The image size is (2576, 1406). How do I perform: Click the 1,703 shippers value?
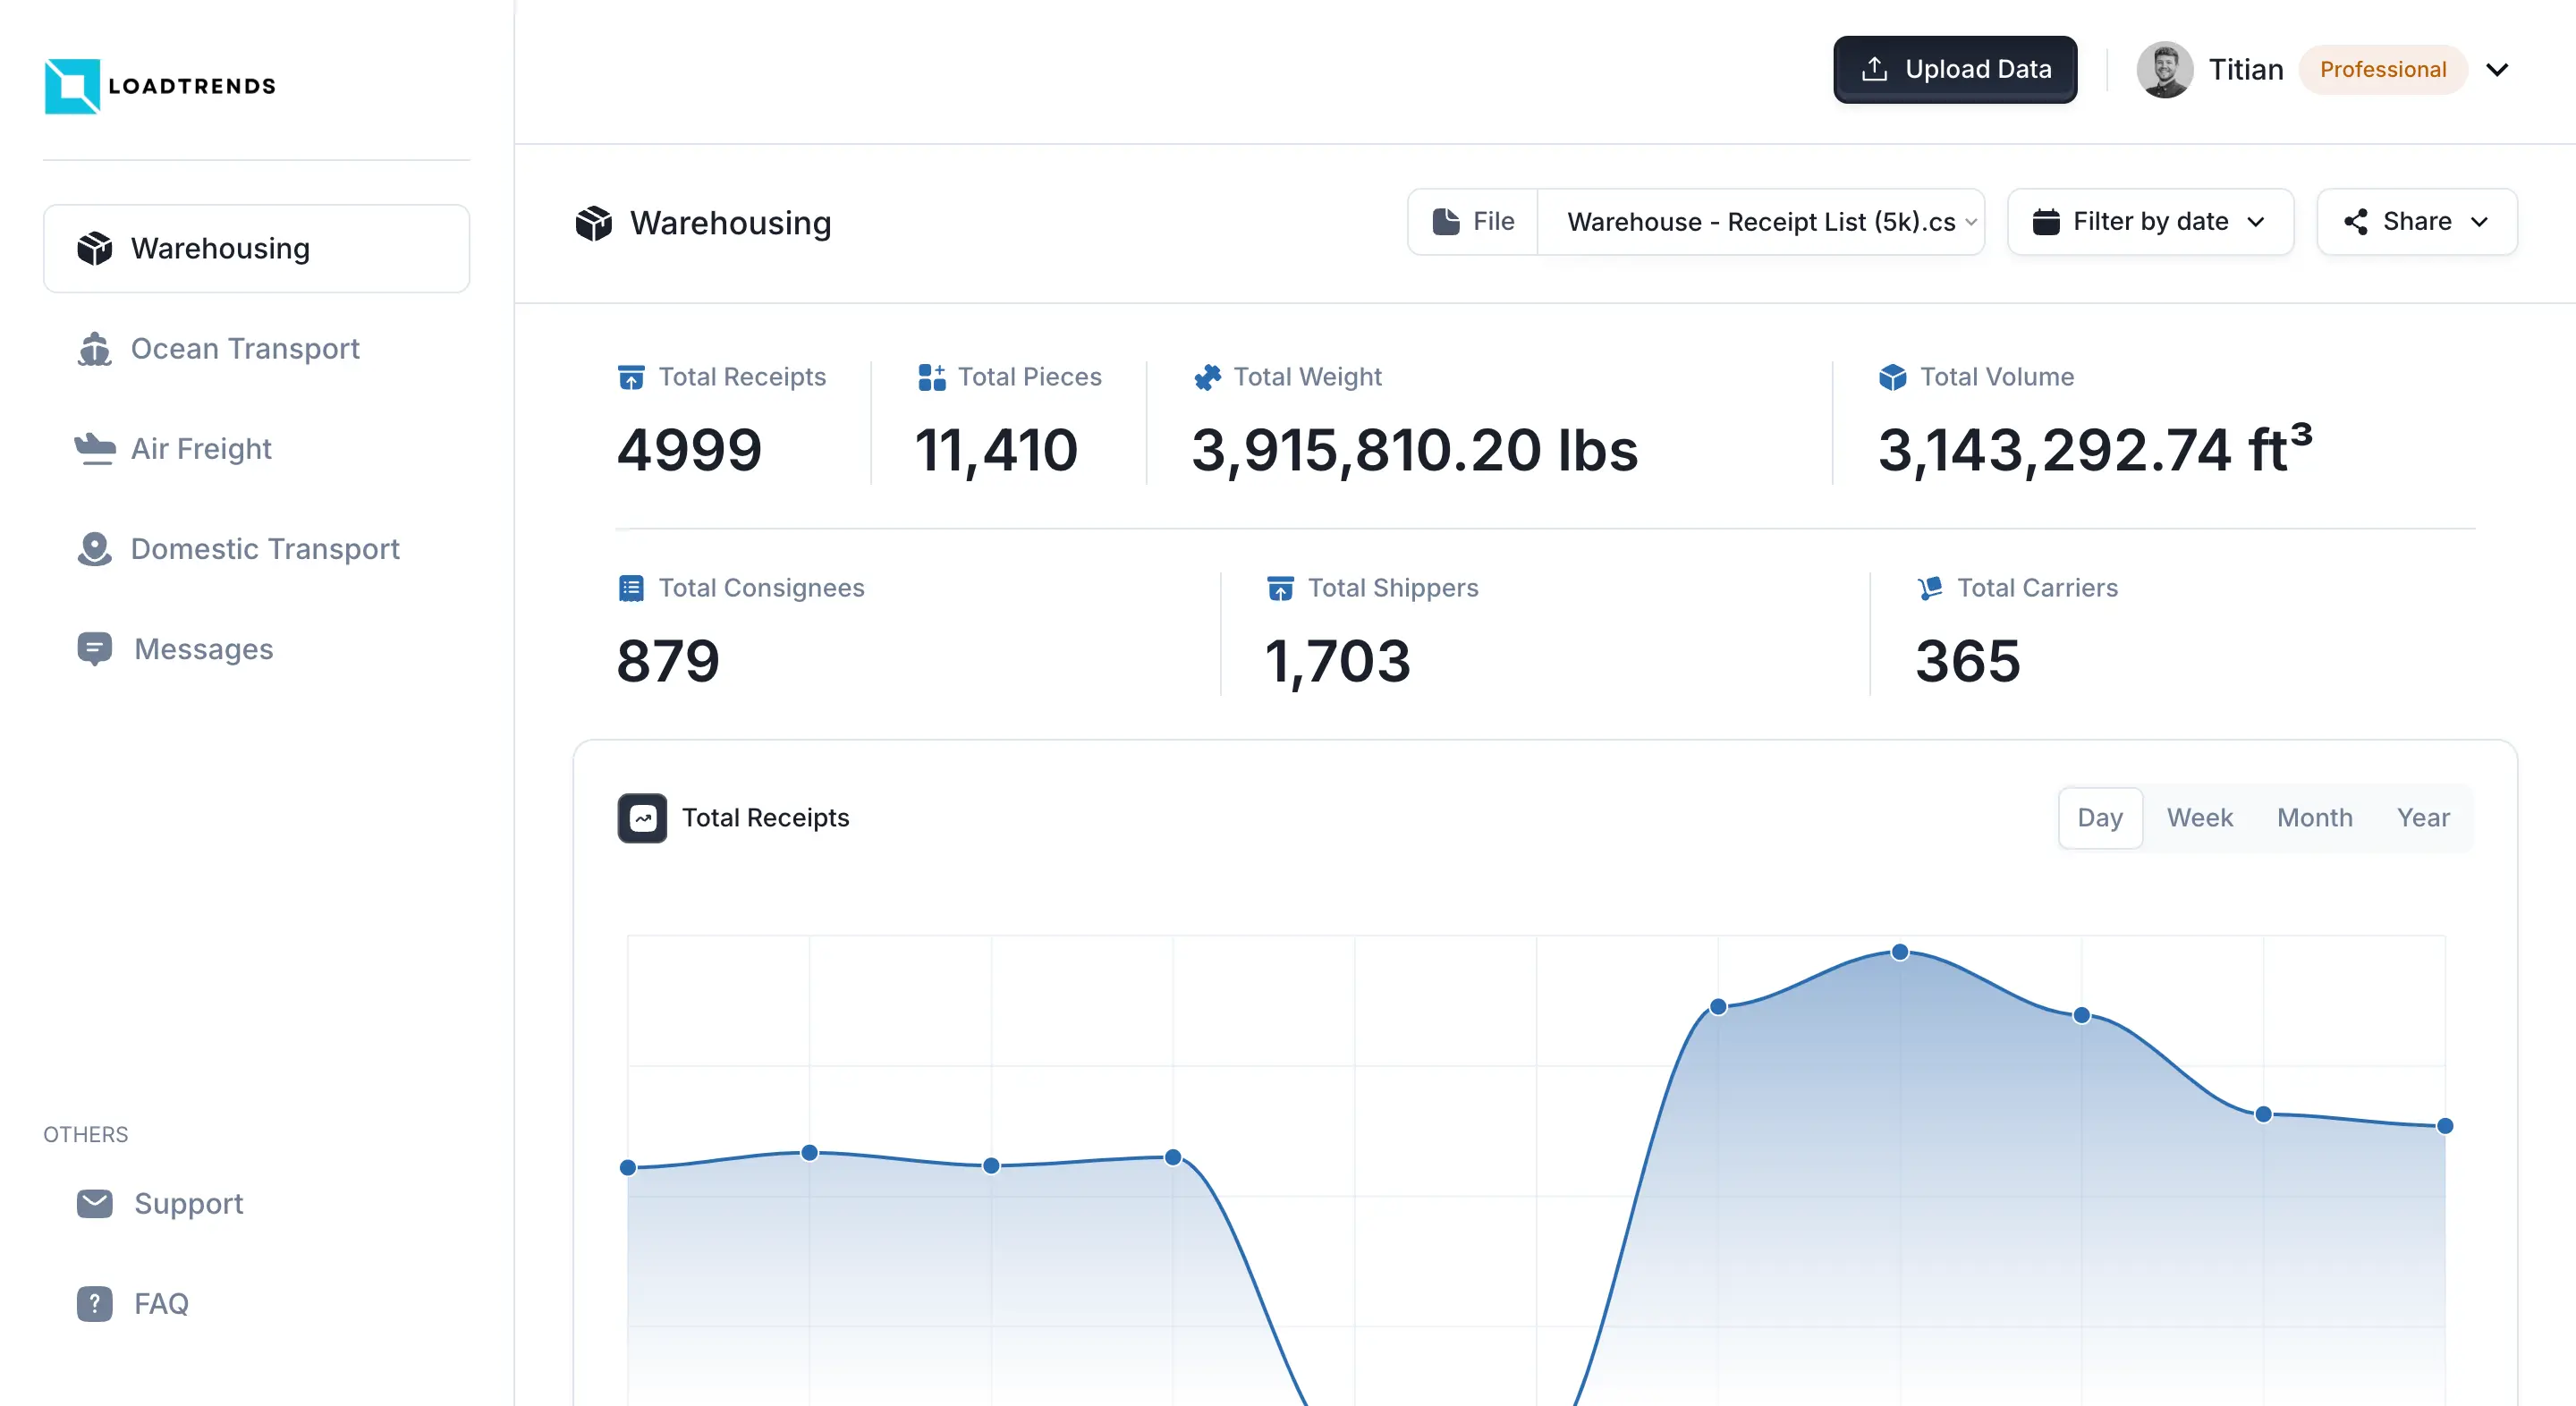click(x=1338, y=661)
